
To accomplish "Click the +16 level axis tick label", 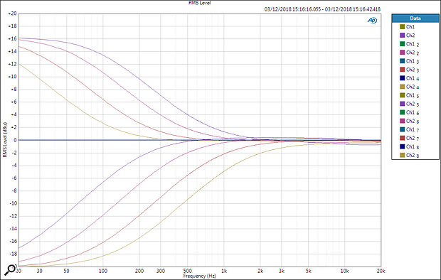I will tap(12, 39).
